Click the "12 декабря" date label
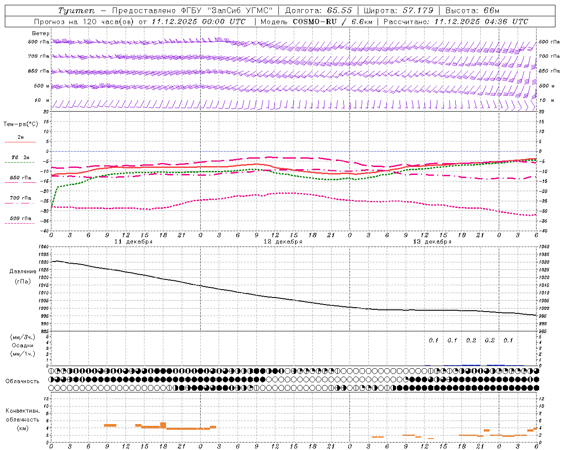The image size is (562, 450). [x=283, y=242]
